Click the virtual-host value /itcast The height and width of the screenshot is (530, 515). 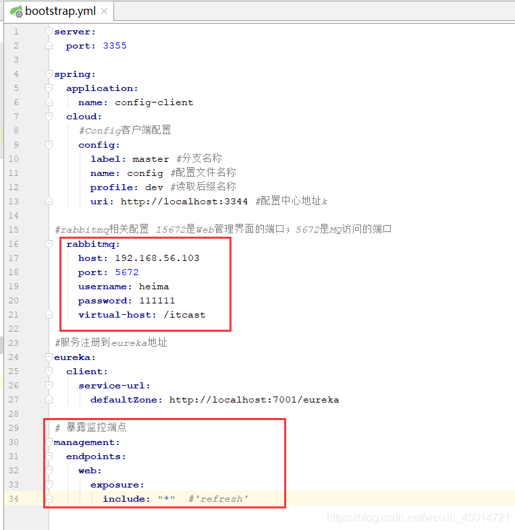pyautogui.click(x=184, y=315)
